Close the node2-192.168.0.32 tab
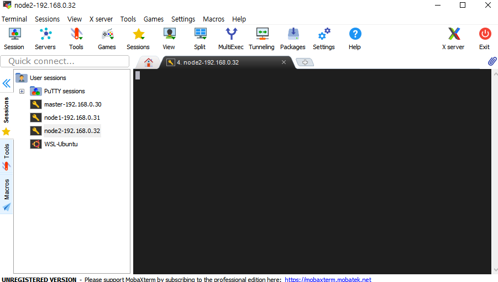The image size is (498, 282). [284, 62]
